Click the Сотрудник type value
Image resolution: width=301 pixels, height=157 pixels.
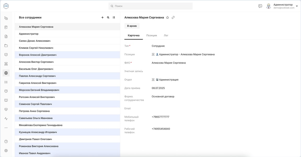(158, 46)
